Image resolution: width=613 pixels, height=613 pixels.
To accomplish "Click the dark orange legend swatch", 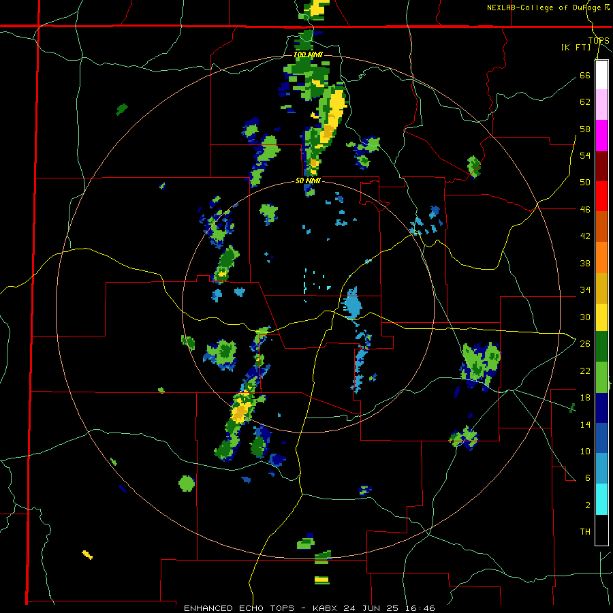I will 601,227.
